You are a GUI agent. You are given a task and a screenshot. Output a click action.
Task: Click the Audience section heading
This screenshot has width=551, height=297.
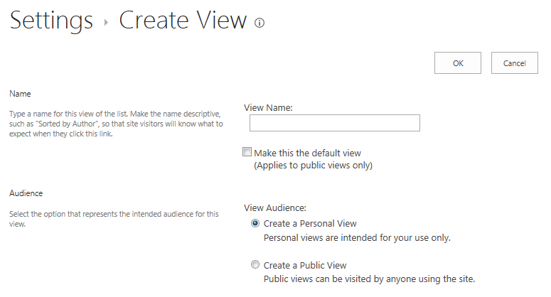(26, 193)
